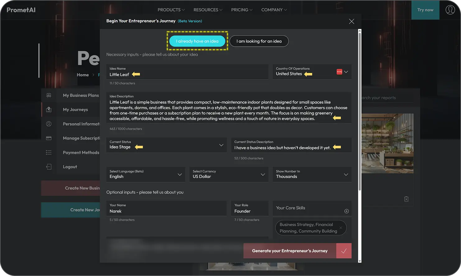461x276 pixels.
Task: Click the My Business Plans sidebar icon
Action: point(49,95)
